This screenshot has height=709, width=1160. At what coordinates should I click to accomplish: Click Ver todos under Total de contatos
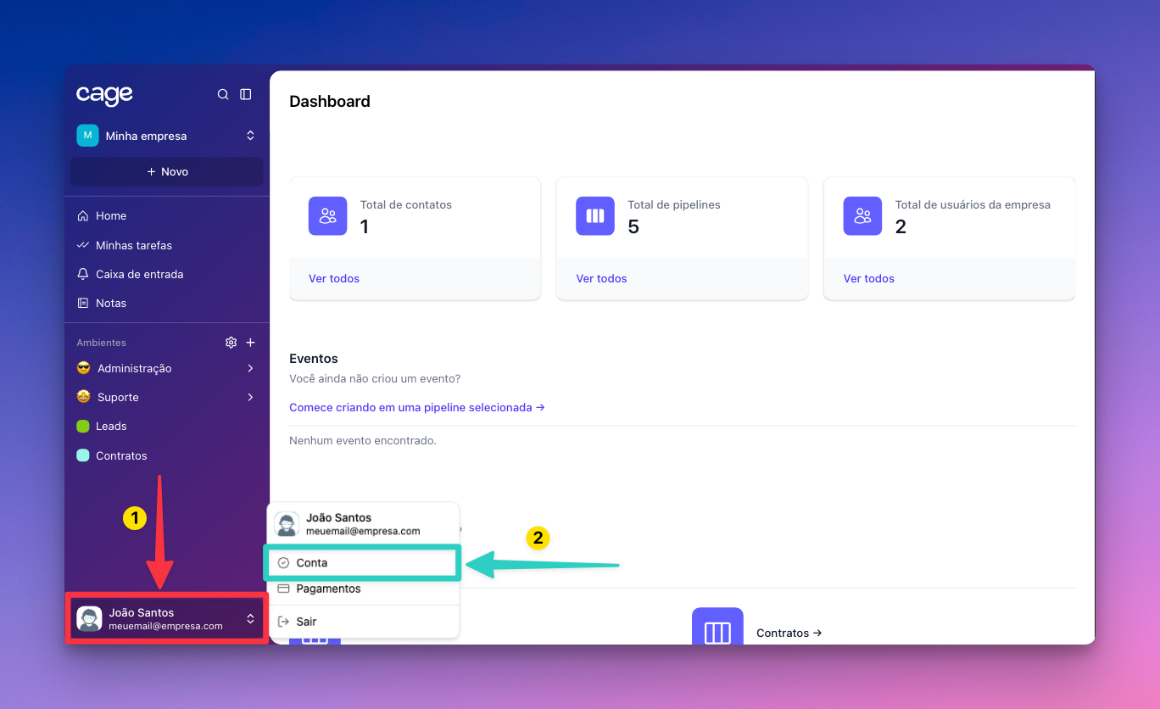(334, 278)
